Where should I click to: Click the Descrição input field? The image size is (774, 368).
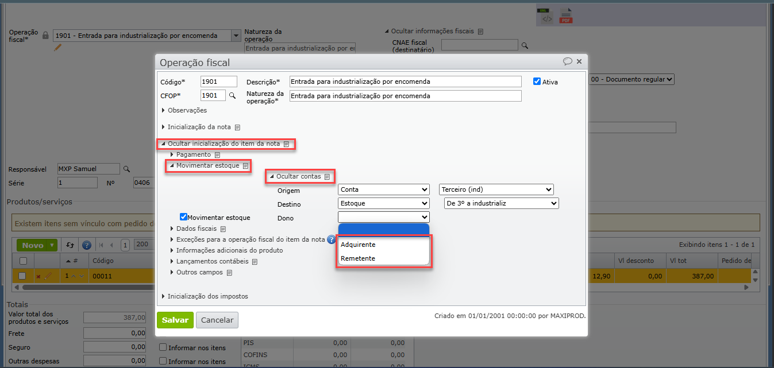[x=405, y=82]
